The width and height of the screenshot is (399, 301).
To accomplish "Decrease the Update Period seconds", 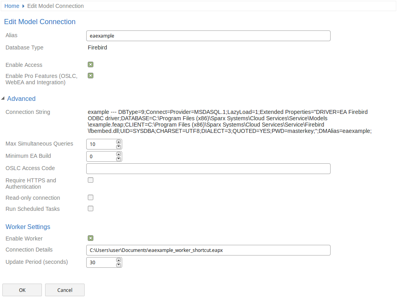I will 119,265.
